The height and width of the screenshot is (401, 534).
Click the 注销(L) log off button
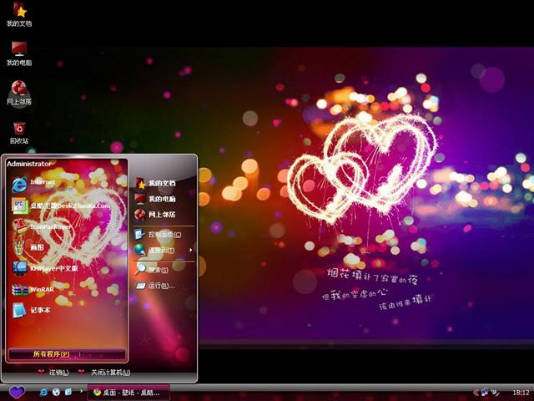pos(53,373)
